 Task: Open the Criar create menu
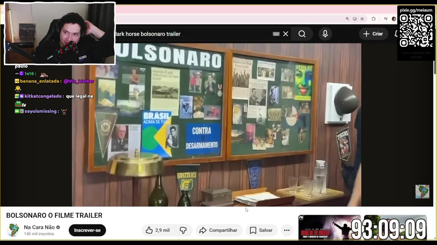tap(373, 34)
